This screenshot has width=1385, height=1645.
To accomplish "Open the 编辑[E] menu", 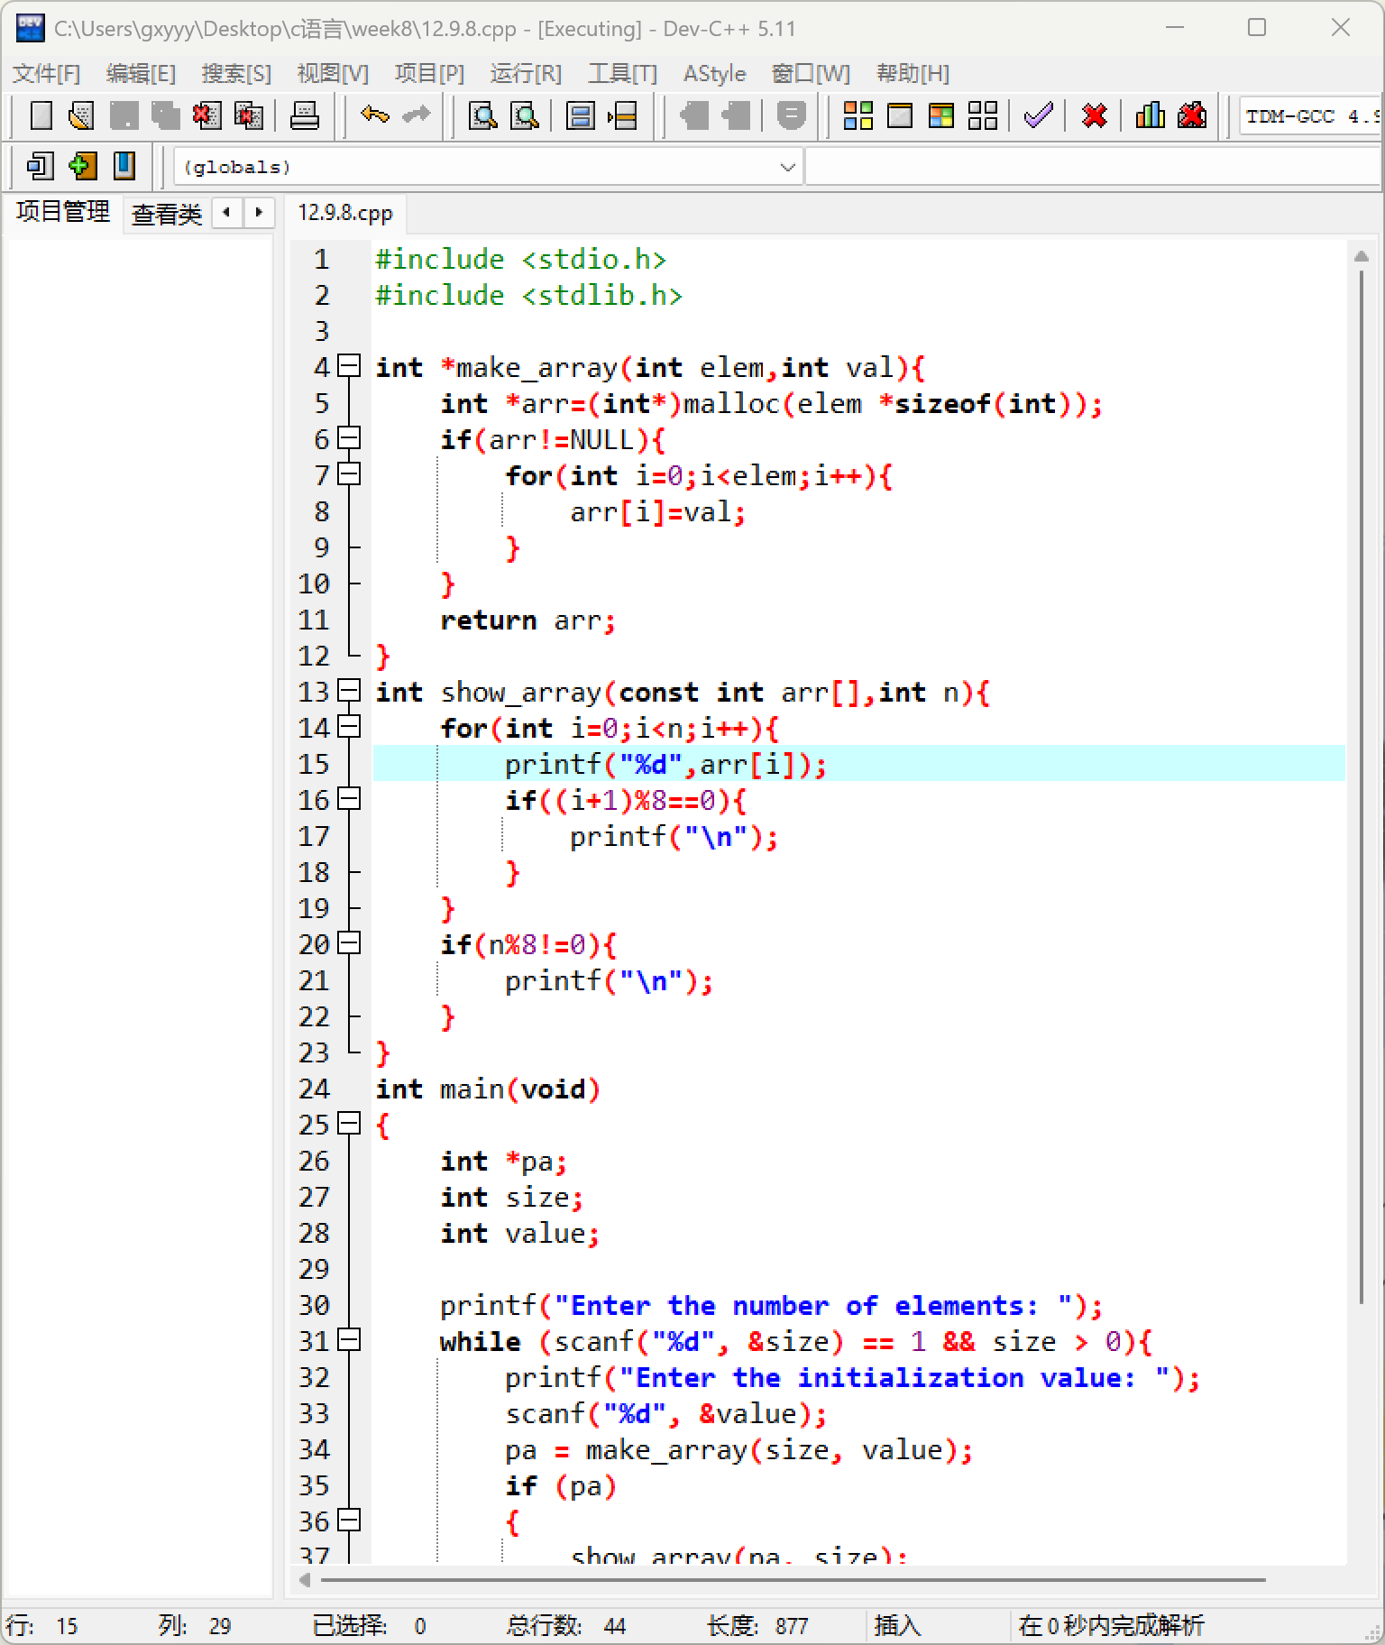I will point(141,74).
